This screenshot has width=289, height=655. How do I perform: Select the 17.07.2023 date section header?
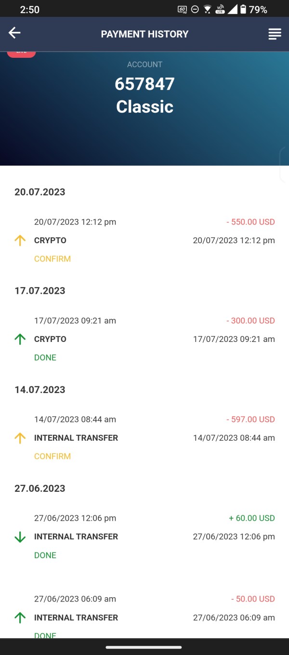tap(40, 291)
